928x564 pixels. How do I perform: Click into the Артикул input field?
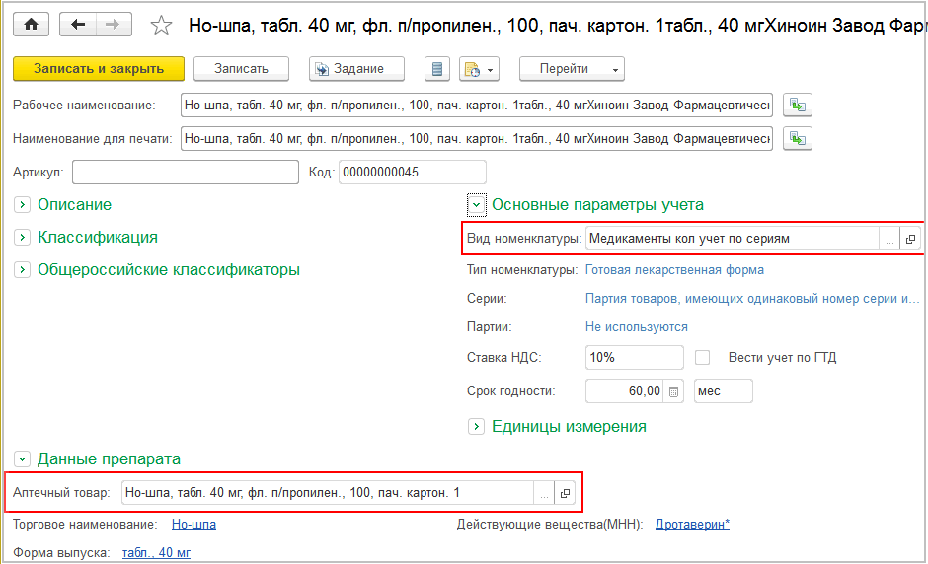185,173
